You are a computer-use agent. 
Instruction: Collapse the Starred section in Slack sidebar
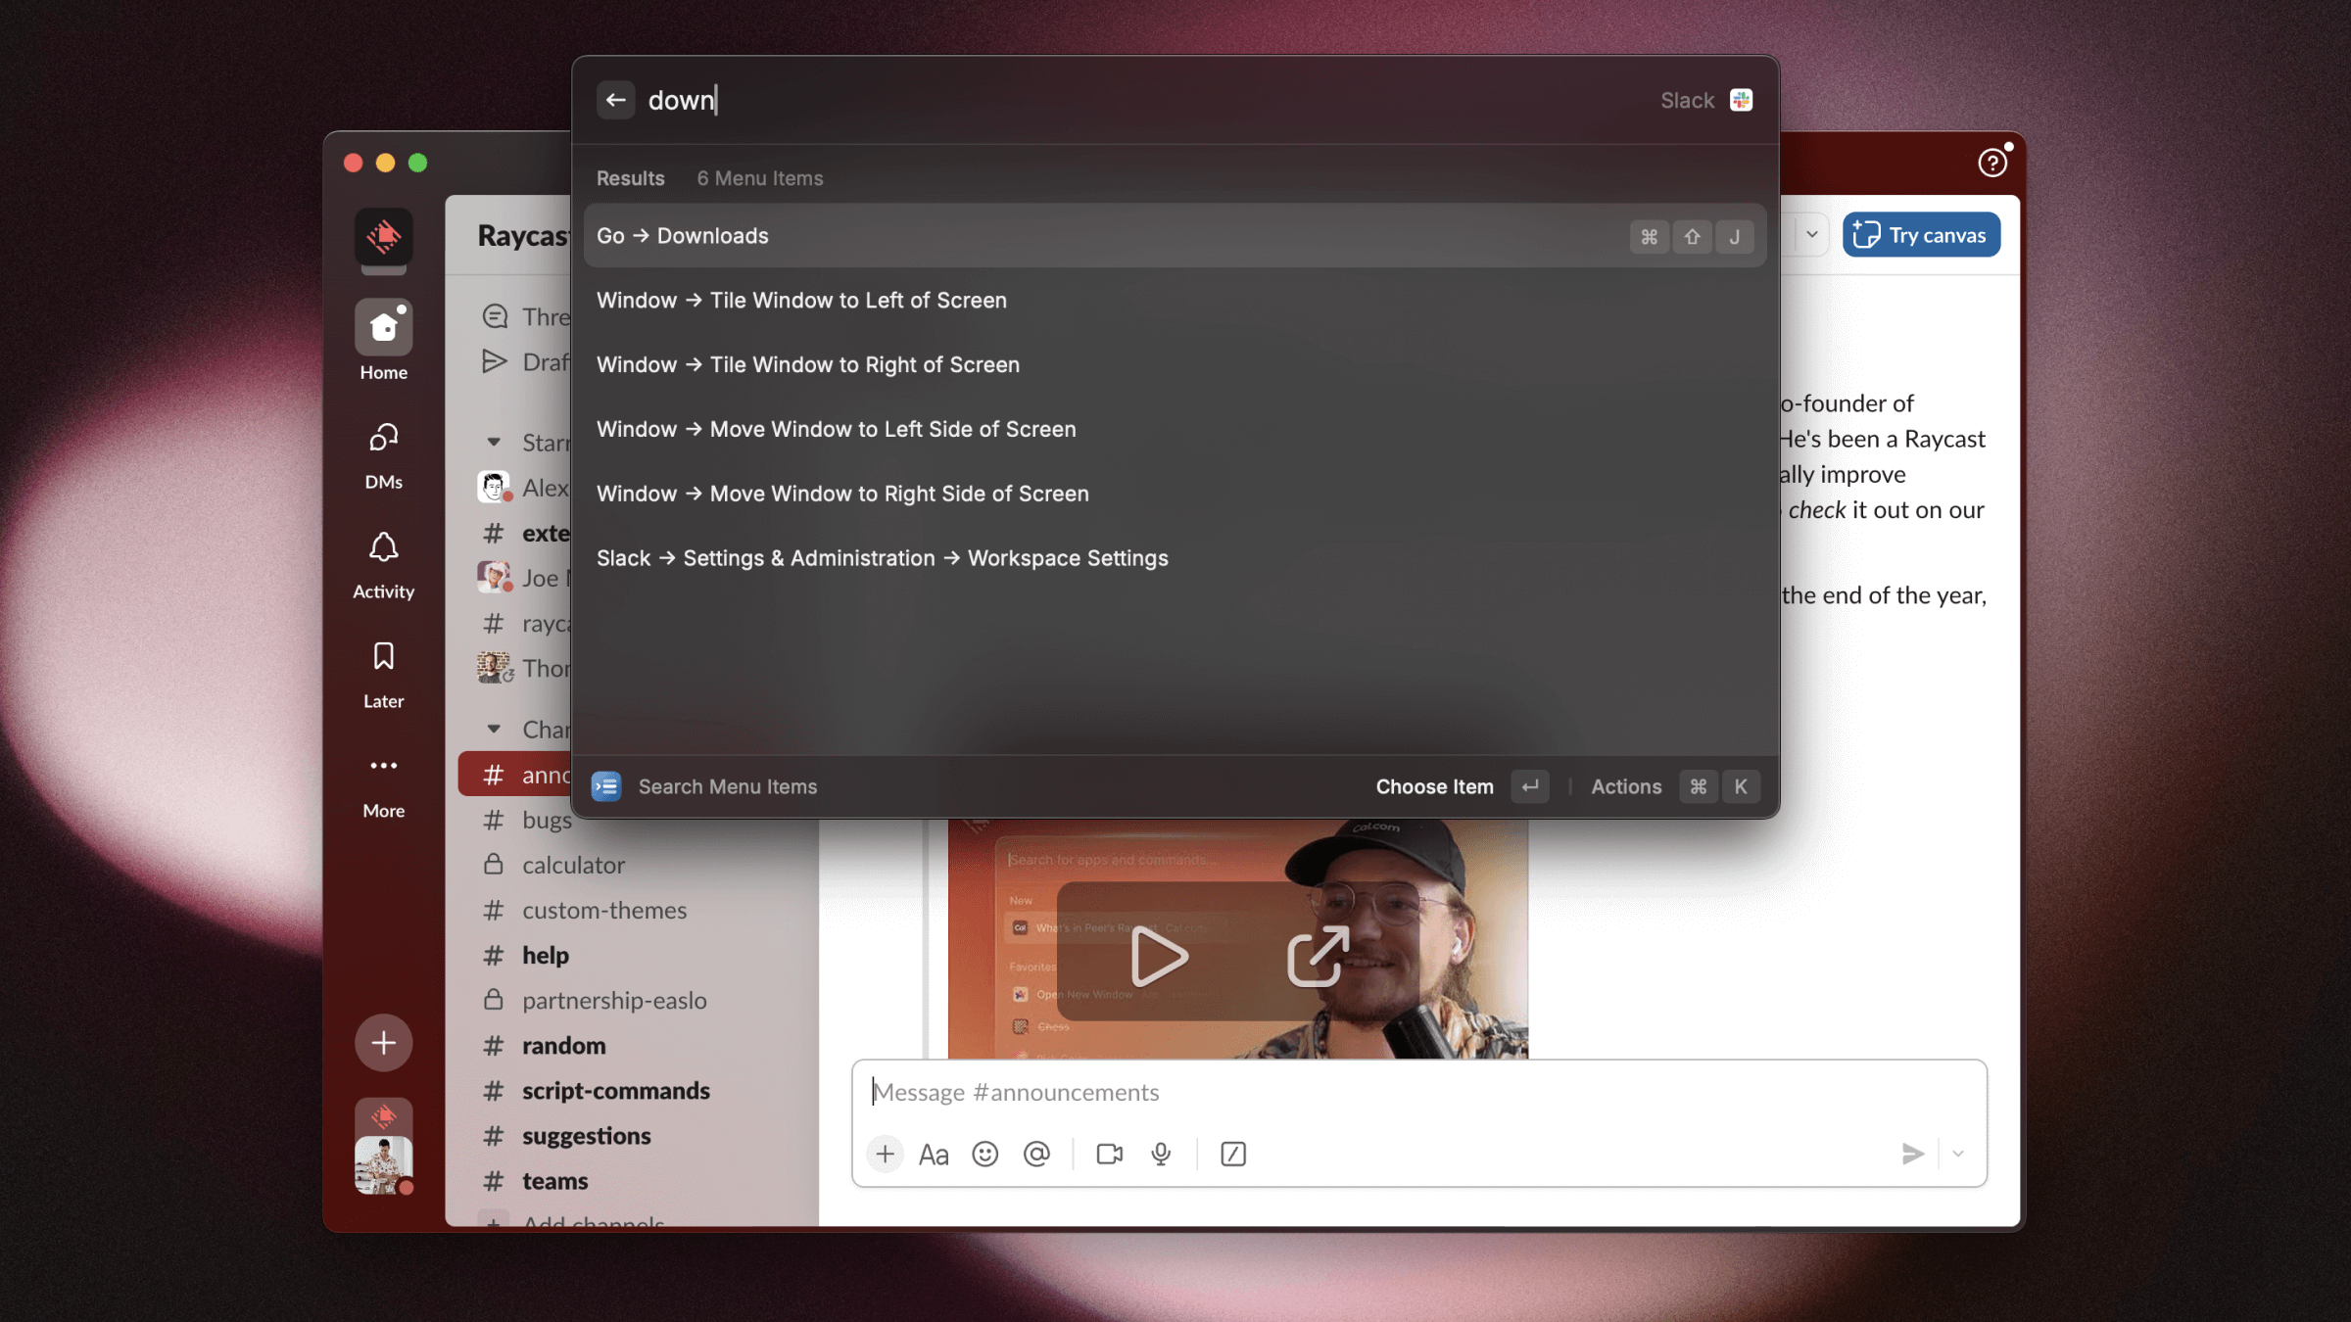(494, 443)
